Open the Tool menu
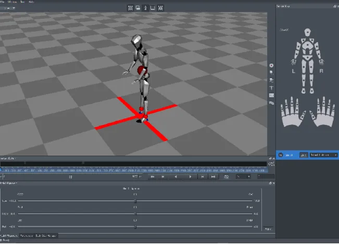 22,2
